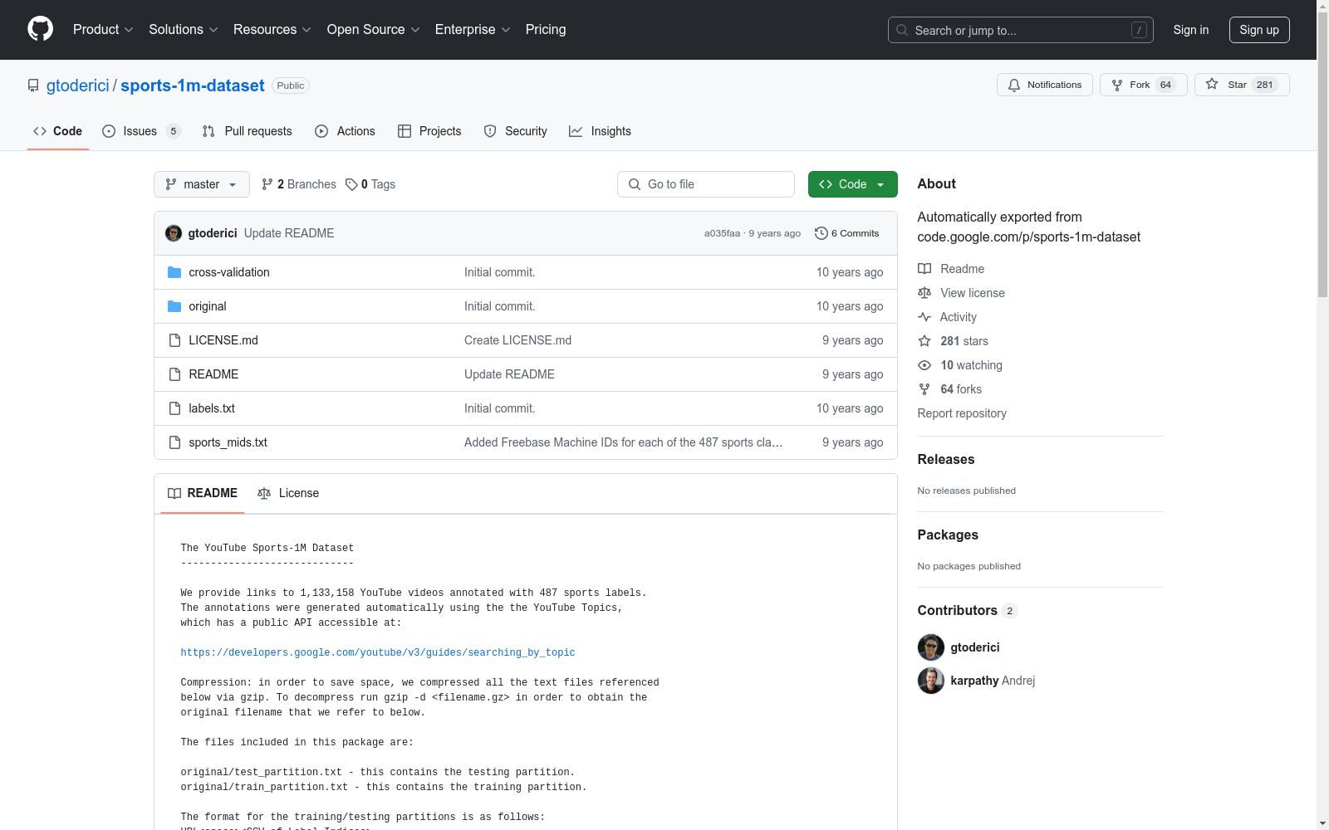Click the Issues count badge 5
The width and height of the screenshot is (1329, 830).
coord(174,131)
